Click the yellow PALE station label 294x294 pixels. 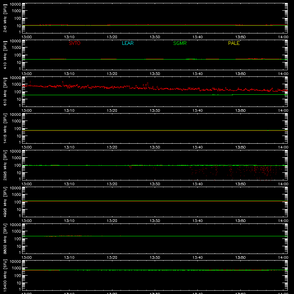tap(234, 43)
